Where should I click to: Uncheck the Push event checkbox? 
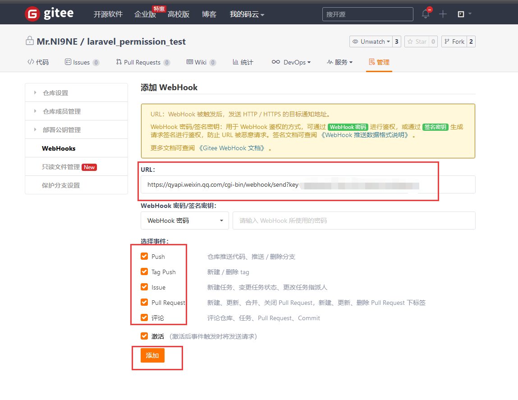(144, 256)
